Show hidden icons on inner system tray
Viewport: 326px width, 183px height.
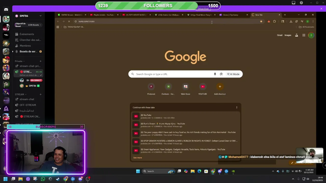point(273,171)
